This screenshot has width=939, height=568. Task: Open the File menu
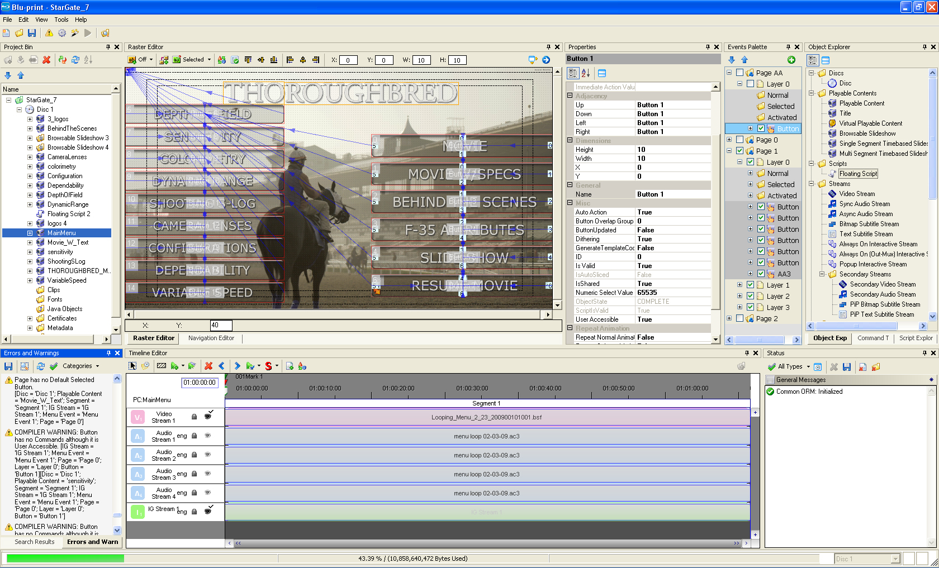7,20
